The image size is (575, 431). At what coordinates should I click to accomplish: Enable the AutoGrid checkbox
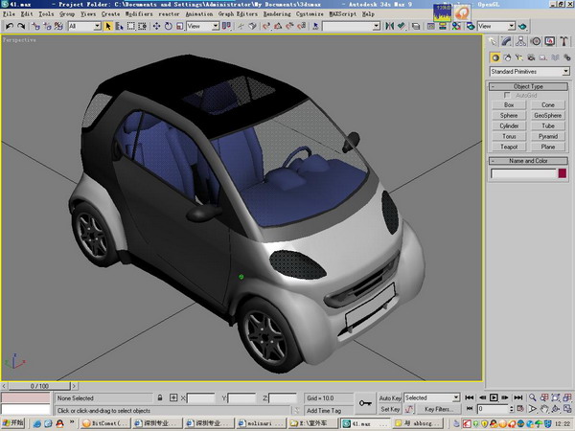coord(508,96)
